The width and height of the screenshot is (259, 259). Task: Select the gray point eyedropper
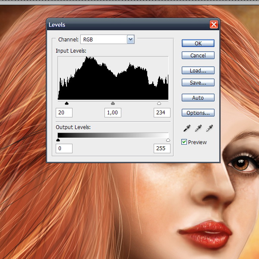click(198, 128)
